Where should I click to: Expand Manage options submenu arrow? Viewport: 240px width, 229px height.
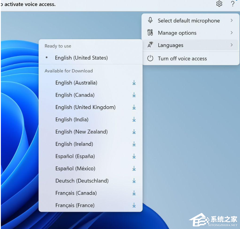tap(232, 33)
